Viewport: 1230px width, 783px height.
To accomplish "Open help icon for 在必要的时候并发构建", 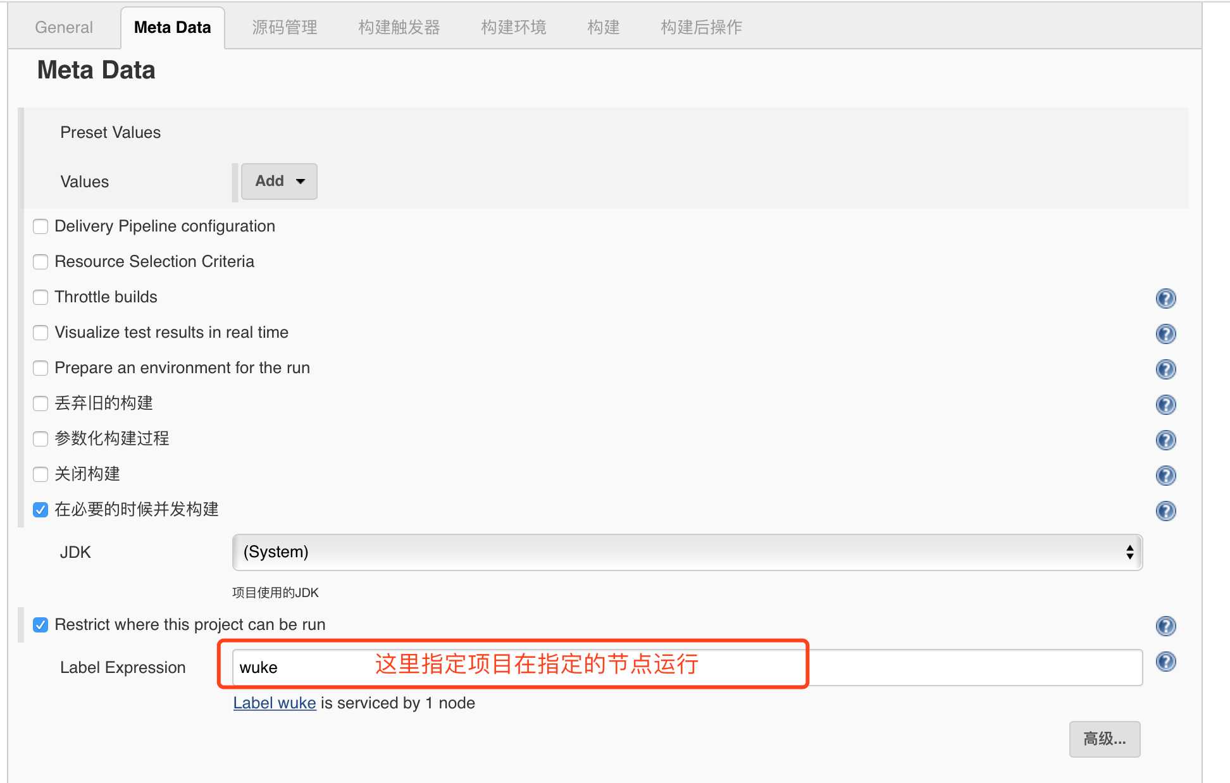I will (x=1165, y=510).
